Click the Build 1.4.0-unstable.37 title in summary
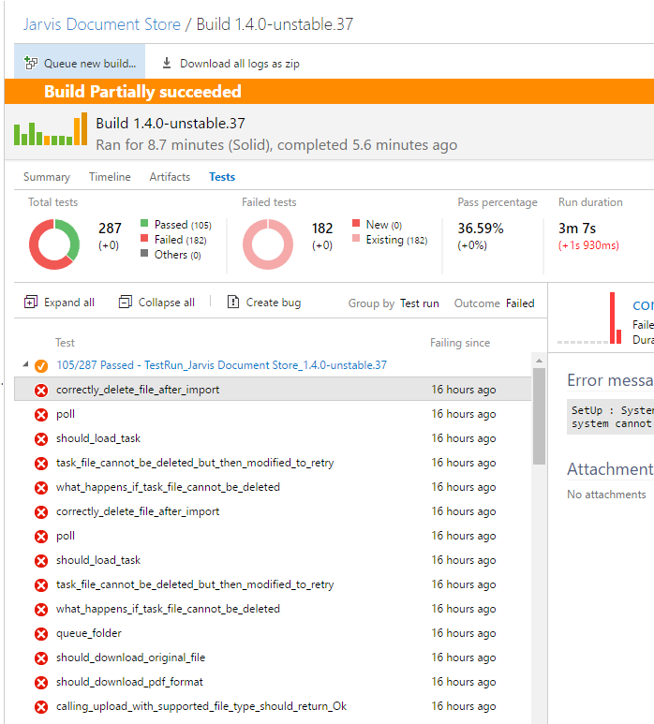The width and height of the screenshot is (654, 724). coord(171,124)
